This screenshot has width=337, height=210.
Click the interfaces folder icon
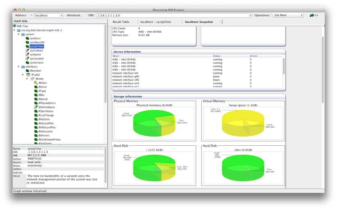click(23, 67)
